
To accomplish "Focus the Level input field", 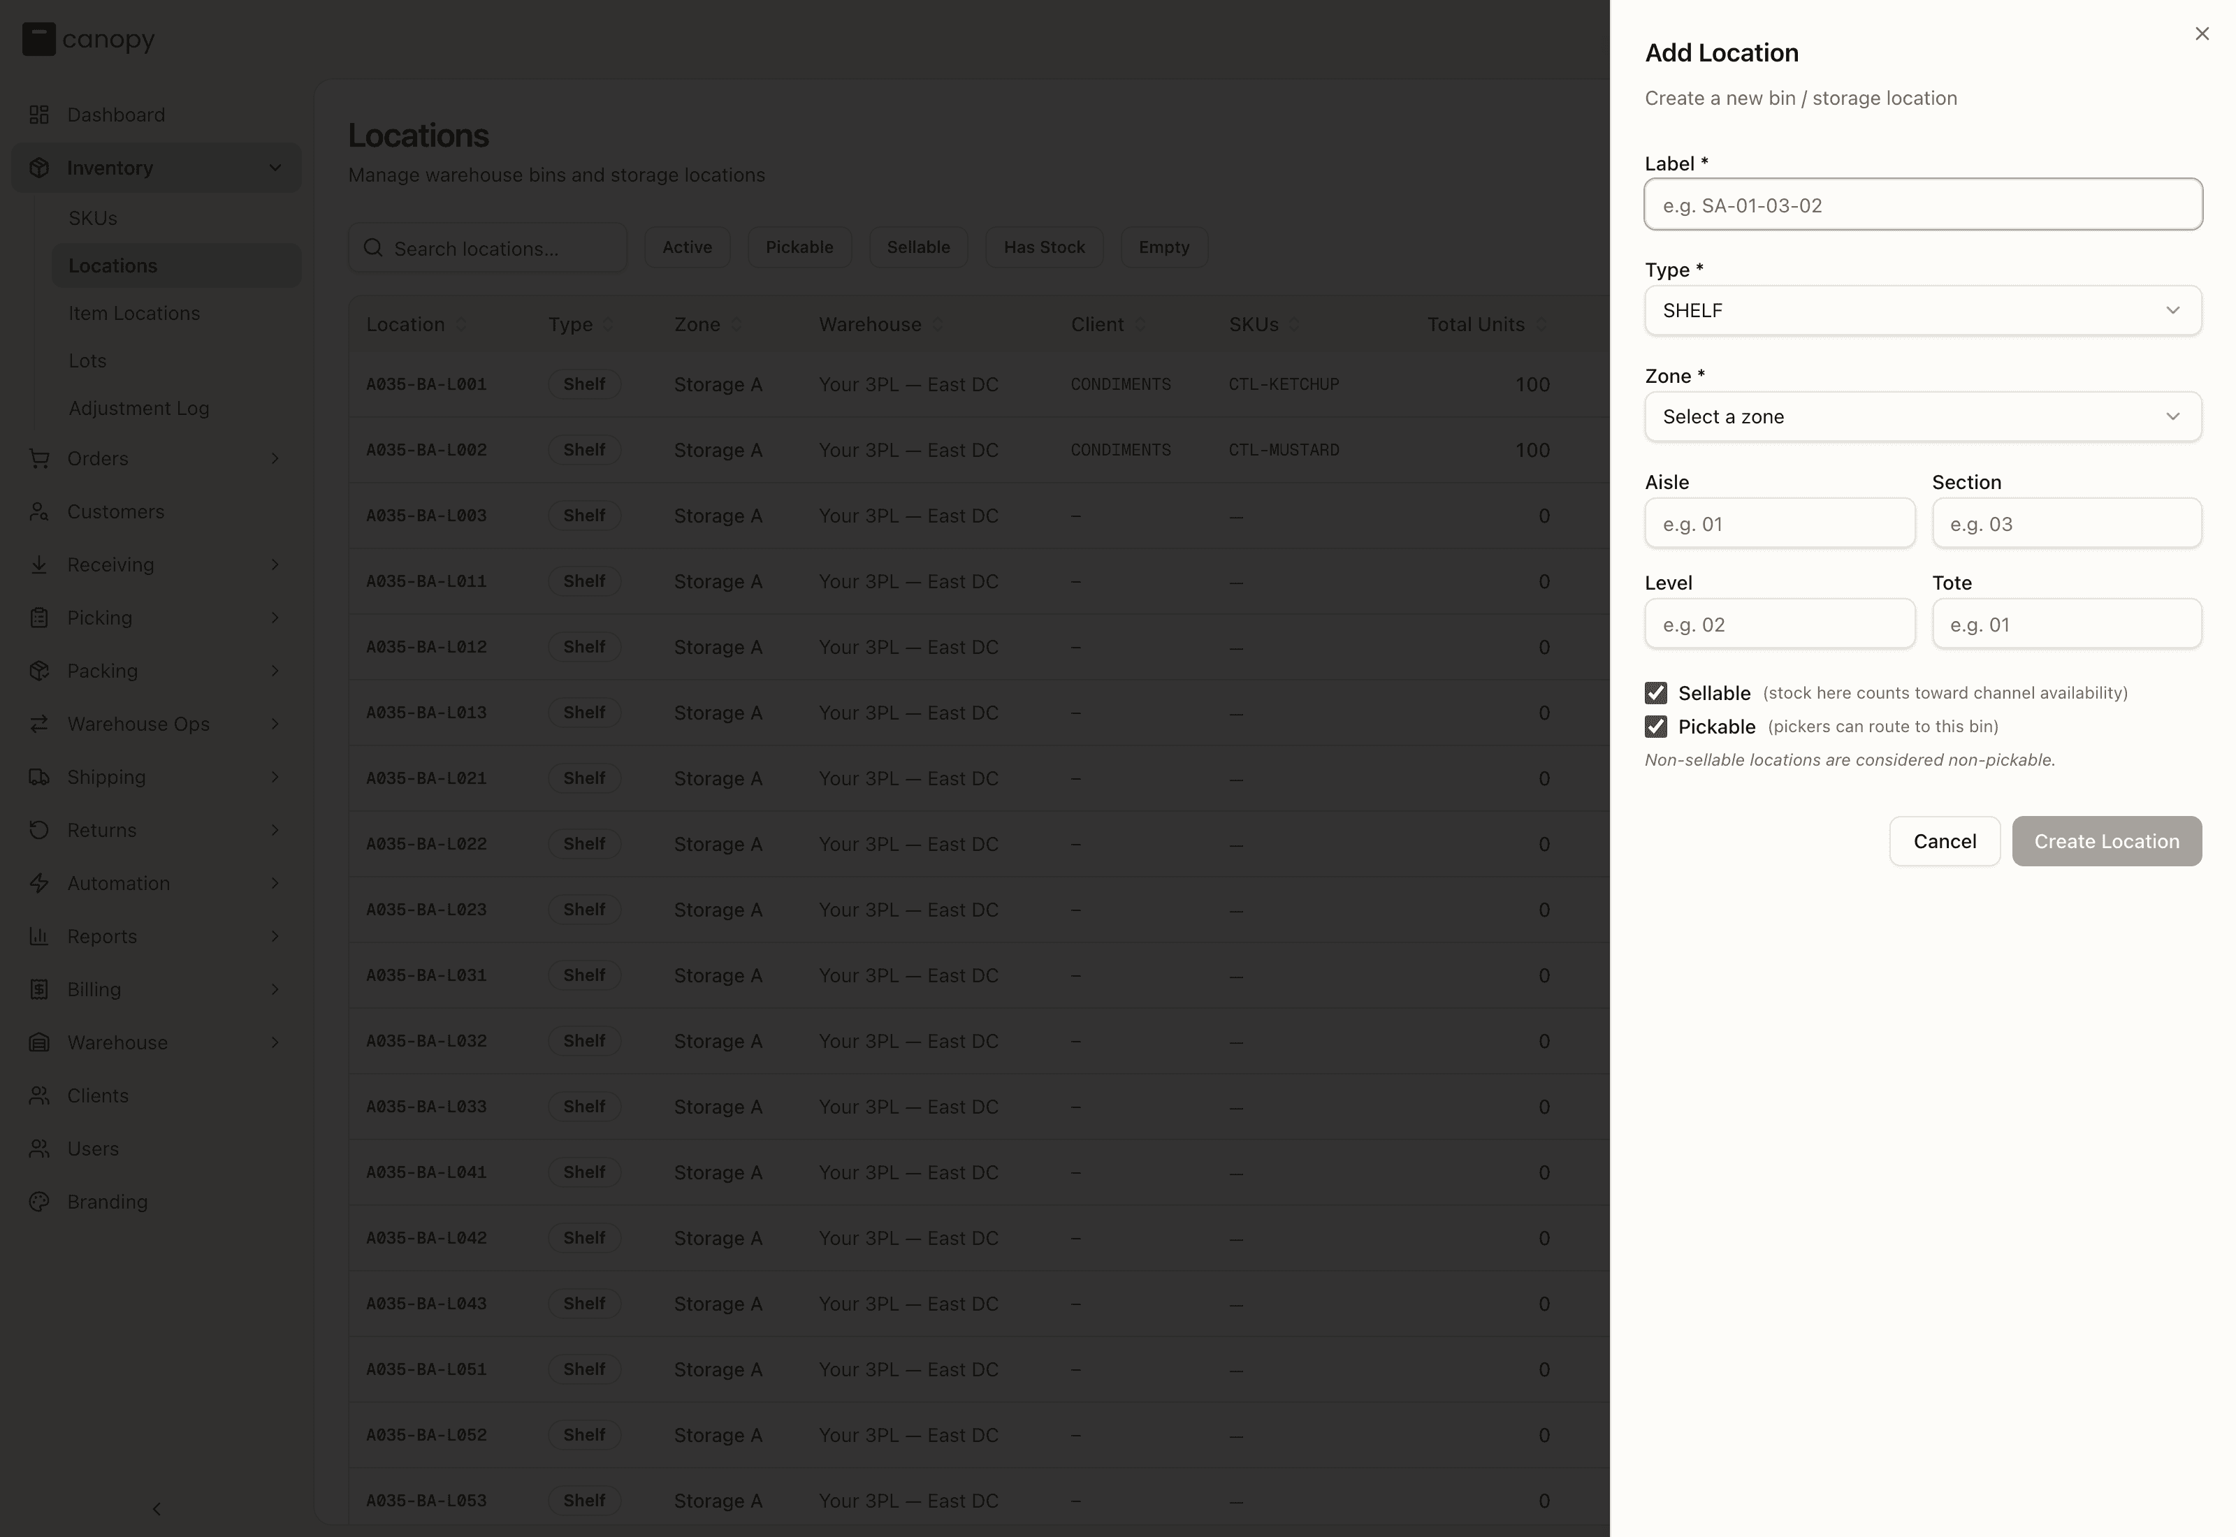I will (1780, 624).
